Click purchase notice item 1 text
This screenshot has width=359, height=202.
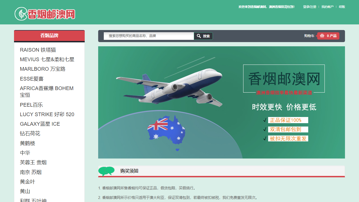click(x=148, y=188)
